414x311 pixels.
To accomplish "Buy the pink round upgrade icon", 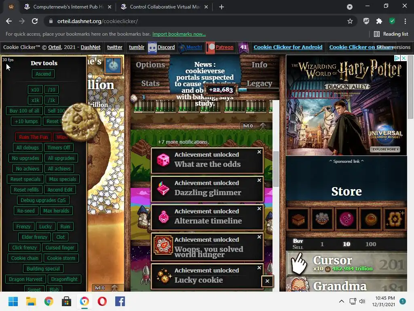I will point(346,219).
